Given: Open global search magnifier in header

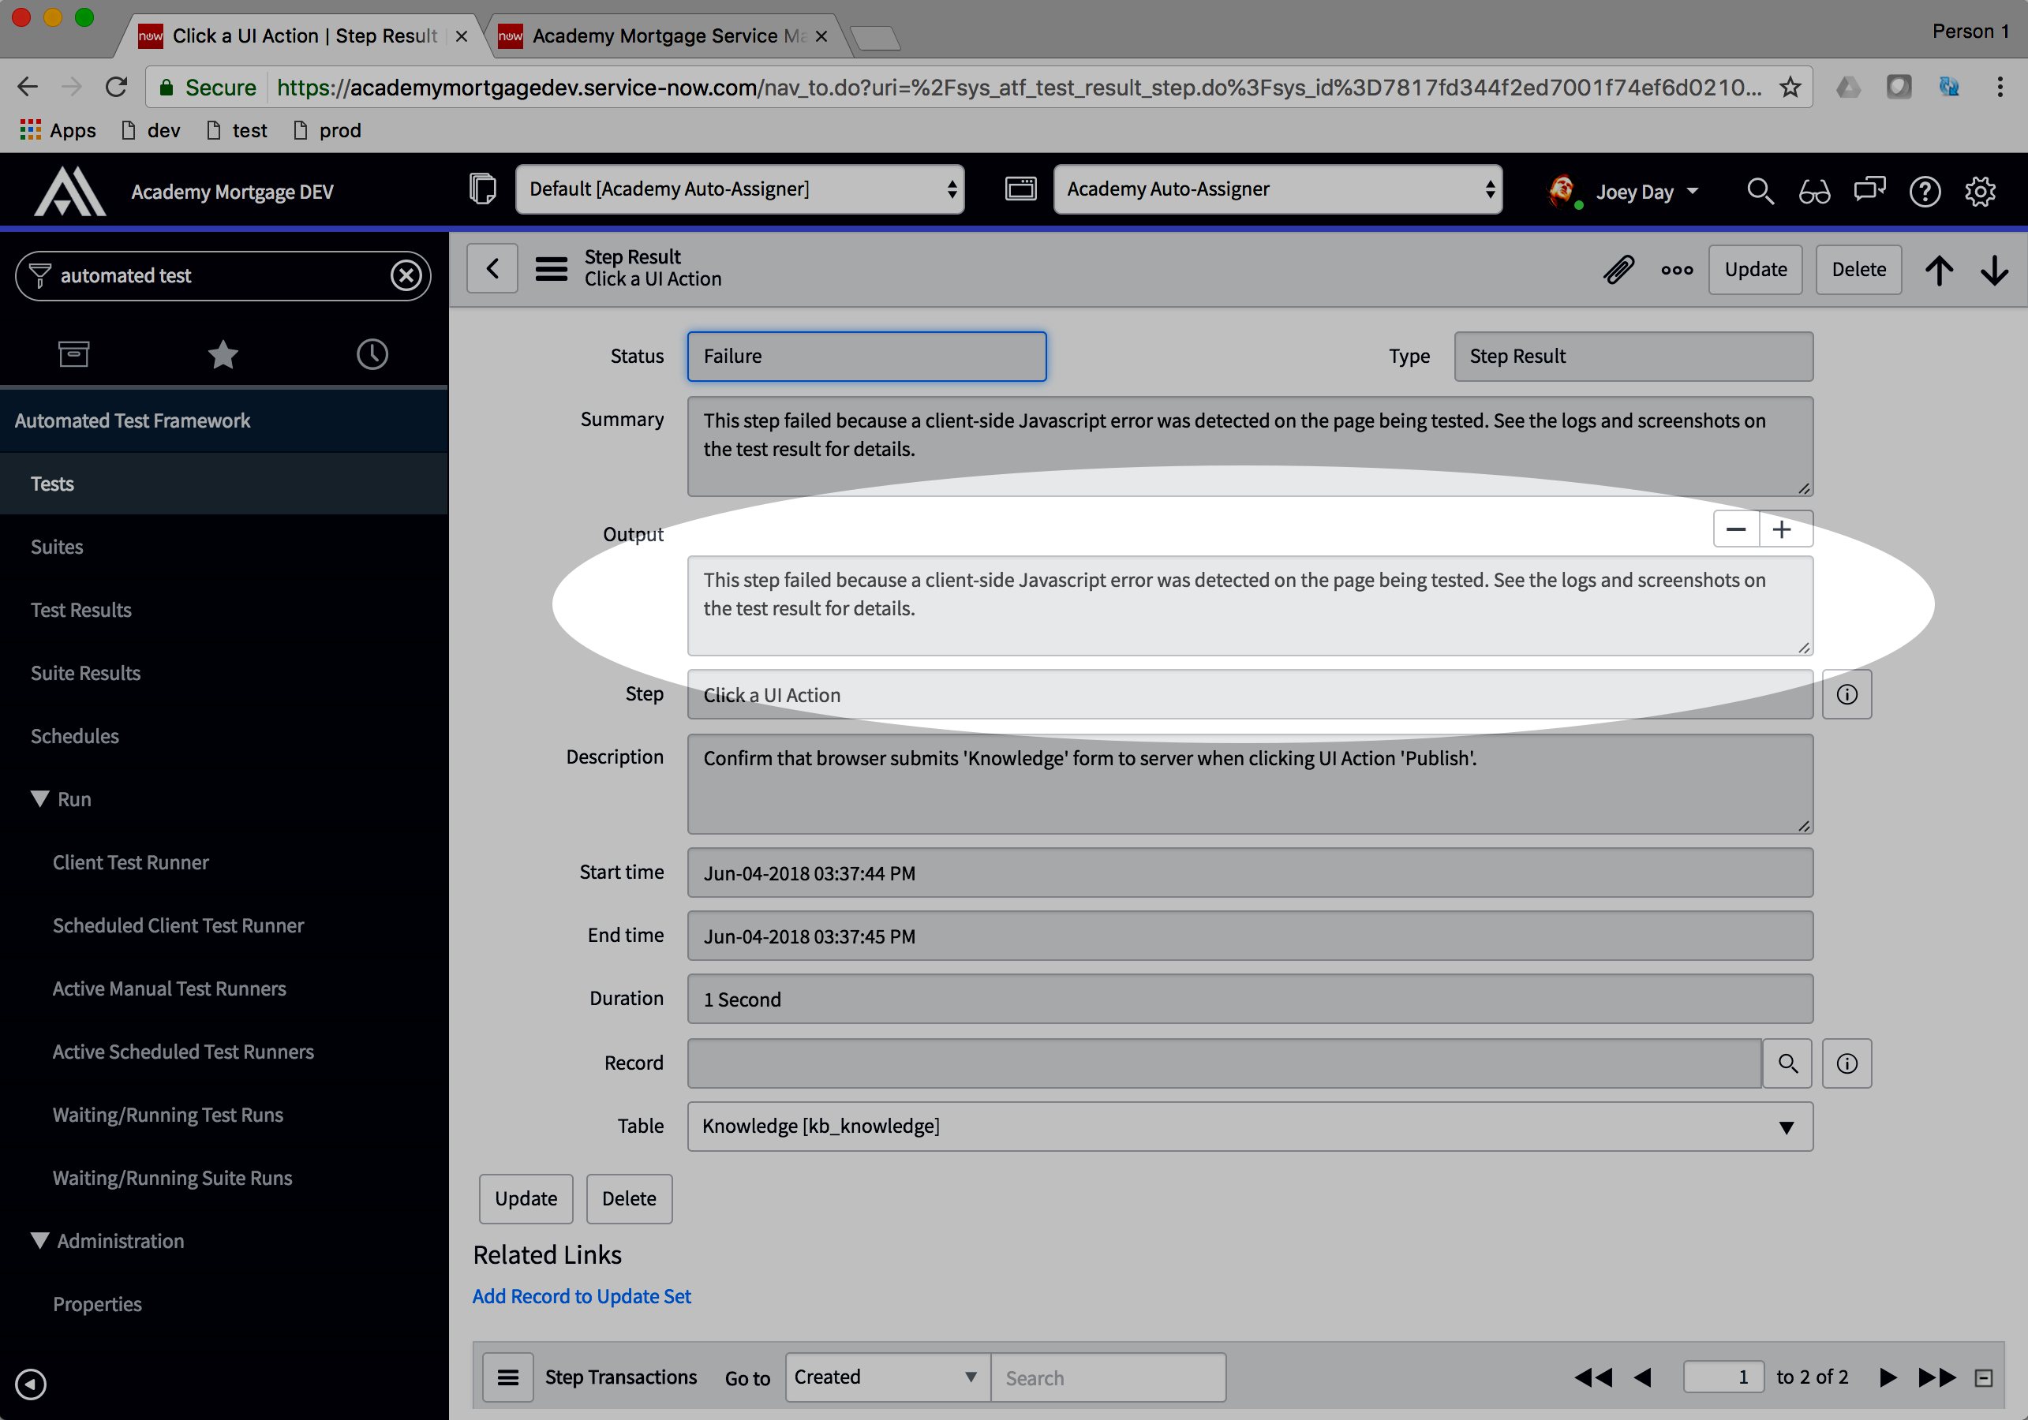Looking at the screenshot, I should pyautogui.click(x=1760, y=191).
